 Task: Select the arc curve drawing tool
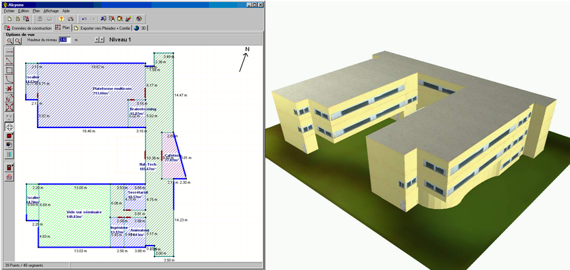pos(9,79)
